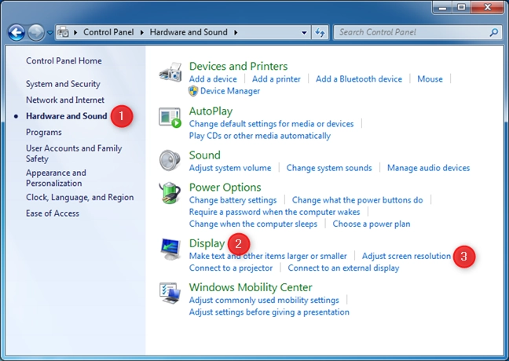
Task: Open the Sound heading
Action: pos(204,155)
